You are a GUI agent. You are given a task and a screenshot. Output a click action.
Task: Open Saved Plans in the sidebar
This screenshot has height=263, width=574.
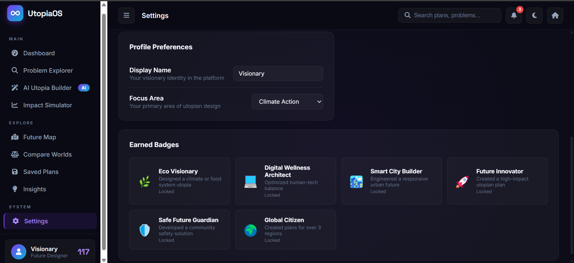pos(41,172)
